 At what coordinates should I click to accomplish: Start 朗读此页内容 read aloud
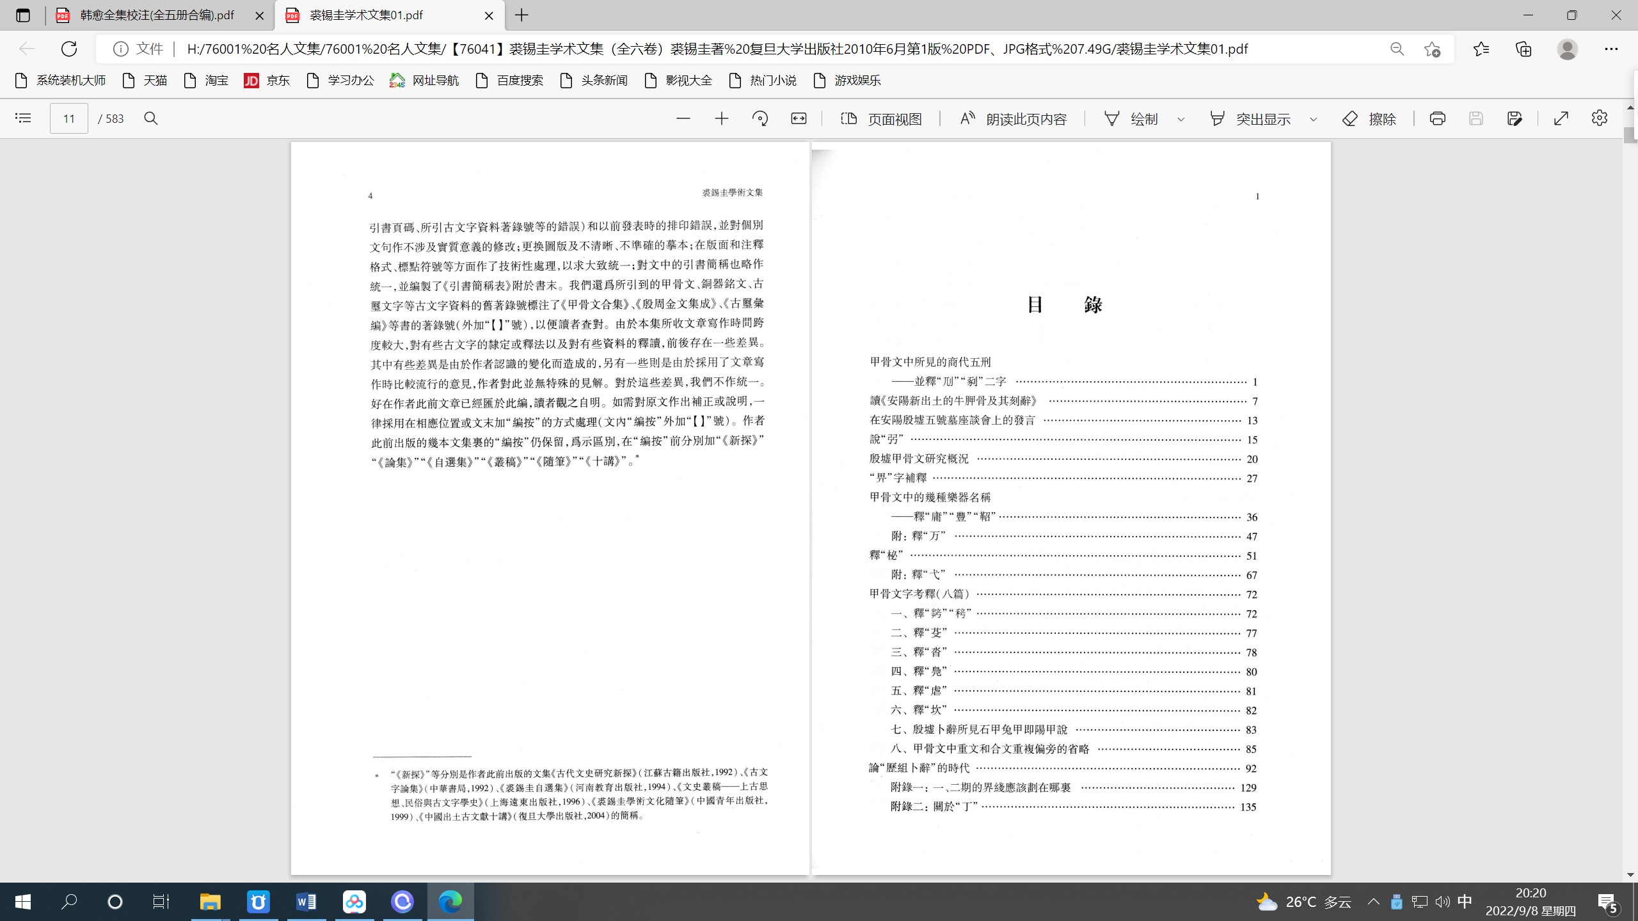pos(1012,118)
